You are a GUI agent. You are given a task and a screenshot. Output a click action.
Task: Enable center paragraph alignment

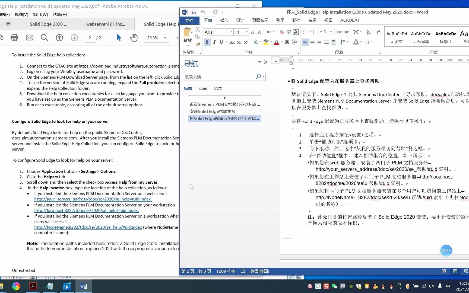click(x=312, y=42)
